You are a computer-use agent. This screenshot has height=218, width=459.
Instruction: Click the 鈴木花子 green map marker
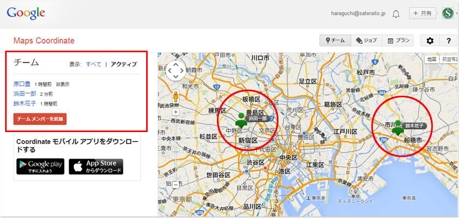398,128
